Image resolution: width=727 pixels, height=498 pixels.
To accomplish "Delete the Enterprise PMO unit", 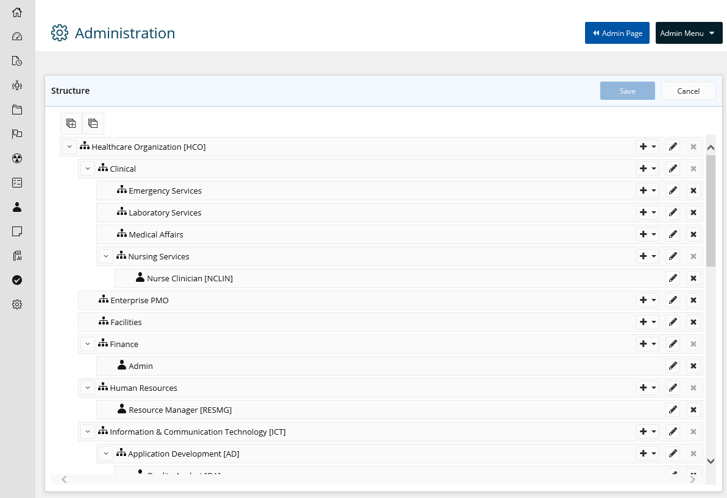I will point(693,300).
